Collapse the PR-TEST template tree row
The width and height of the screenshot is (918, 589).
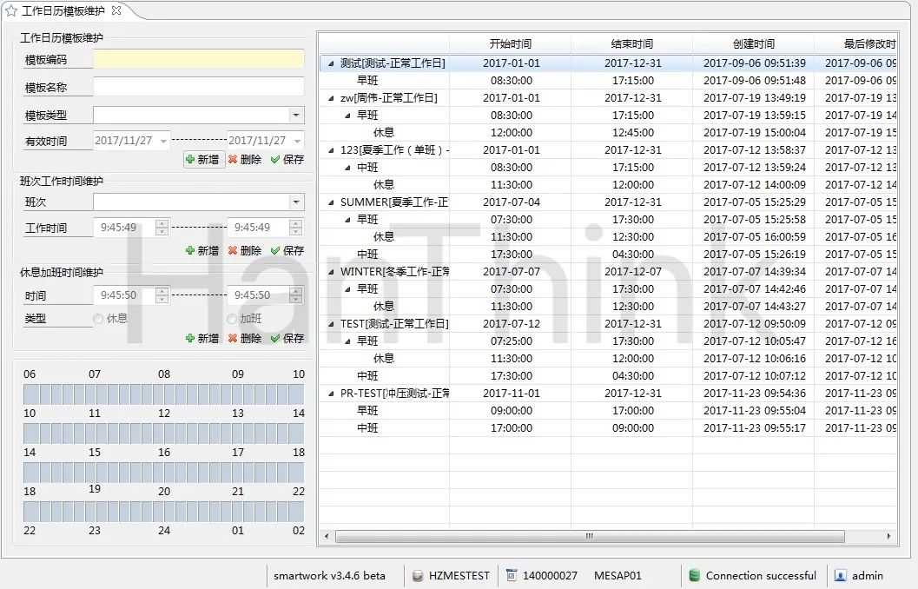(332, 394)
